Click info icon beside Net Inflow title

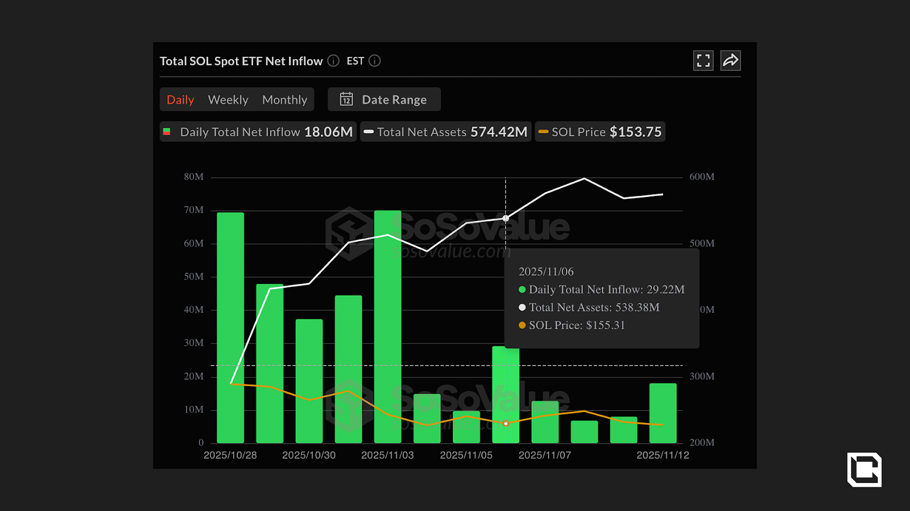coord(334,61)
